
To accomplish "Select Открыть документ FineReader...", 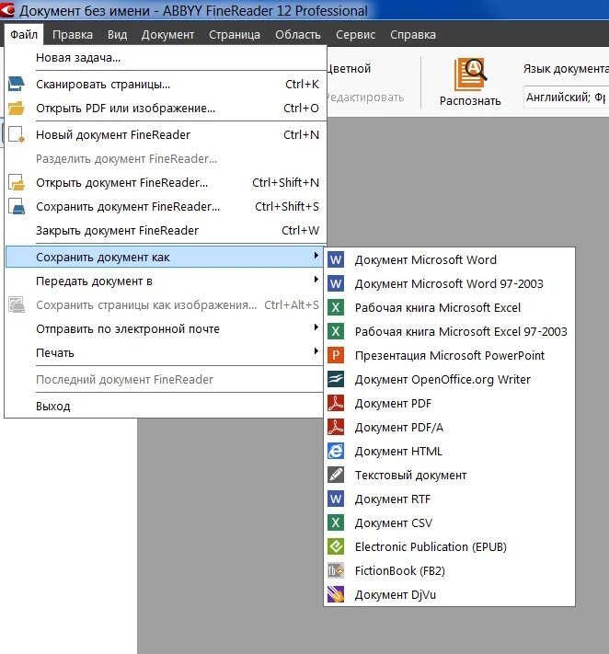I will tap(165, 183).
